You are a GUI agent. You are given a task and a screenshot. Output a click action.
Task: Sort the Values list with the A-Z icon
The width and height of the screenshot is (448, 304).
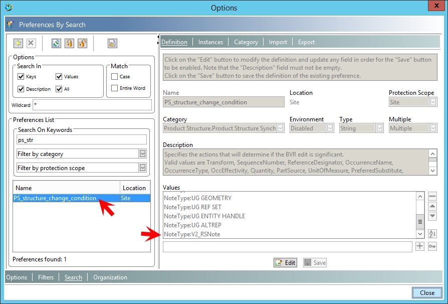click(x=432, y=234)
